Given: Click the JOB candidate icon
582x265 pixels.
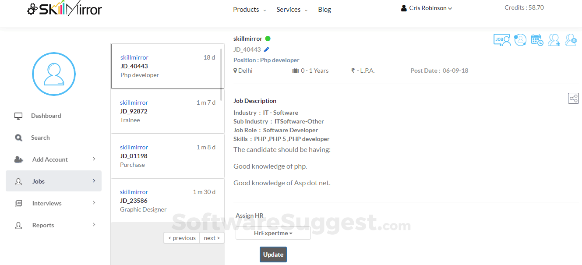Looking at the screenshot, I should coord(502,40).
